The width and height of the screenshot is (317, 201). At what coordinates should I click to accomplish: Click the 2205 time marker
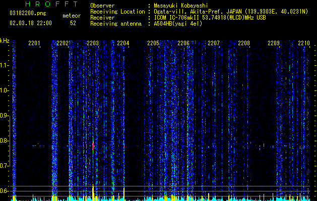(x=153, y=43)
